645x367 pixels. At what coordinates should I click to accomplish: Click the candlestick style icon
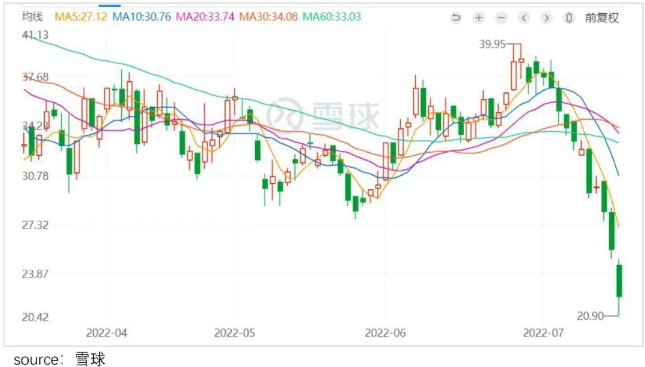pyautogui.click(x=569, y=18)
